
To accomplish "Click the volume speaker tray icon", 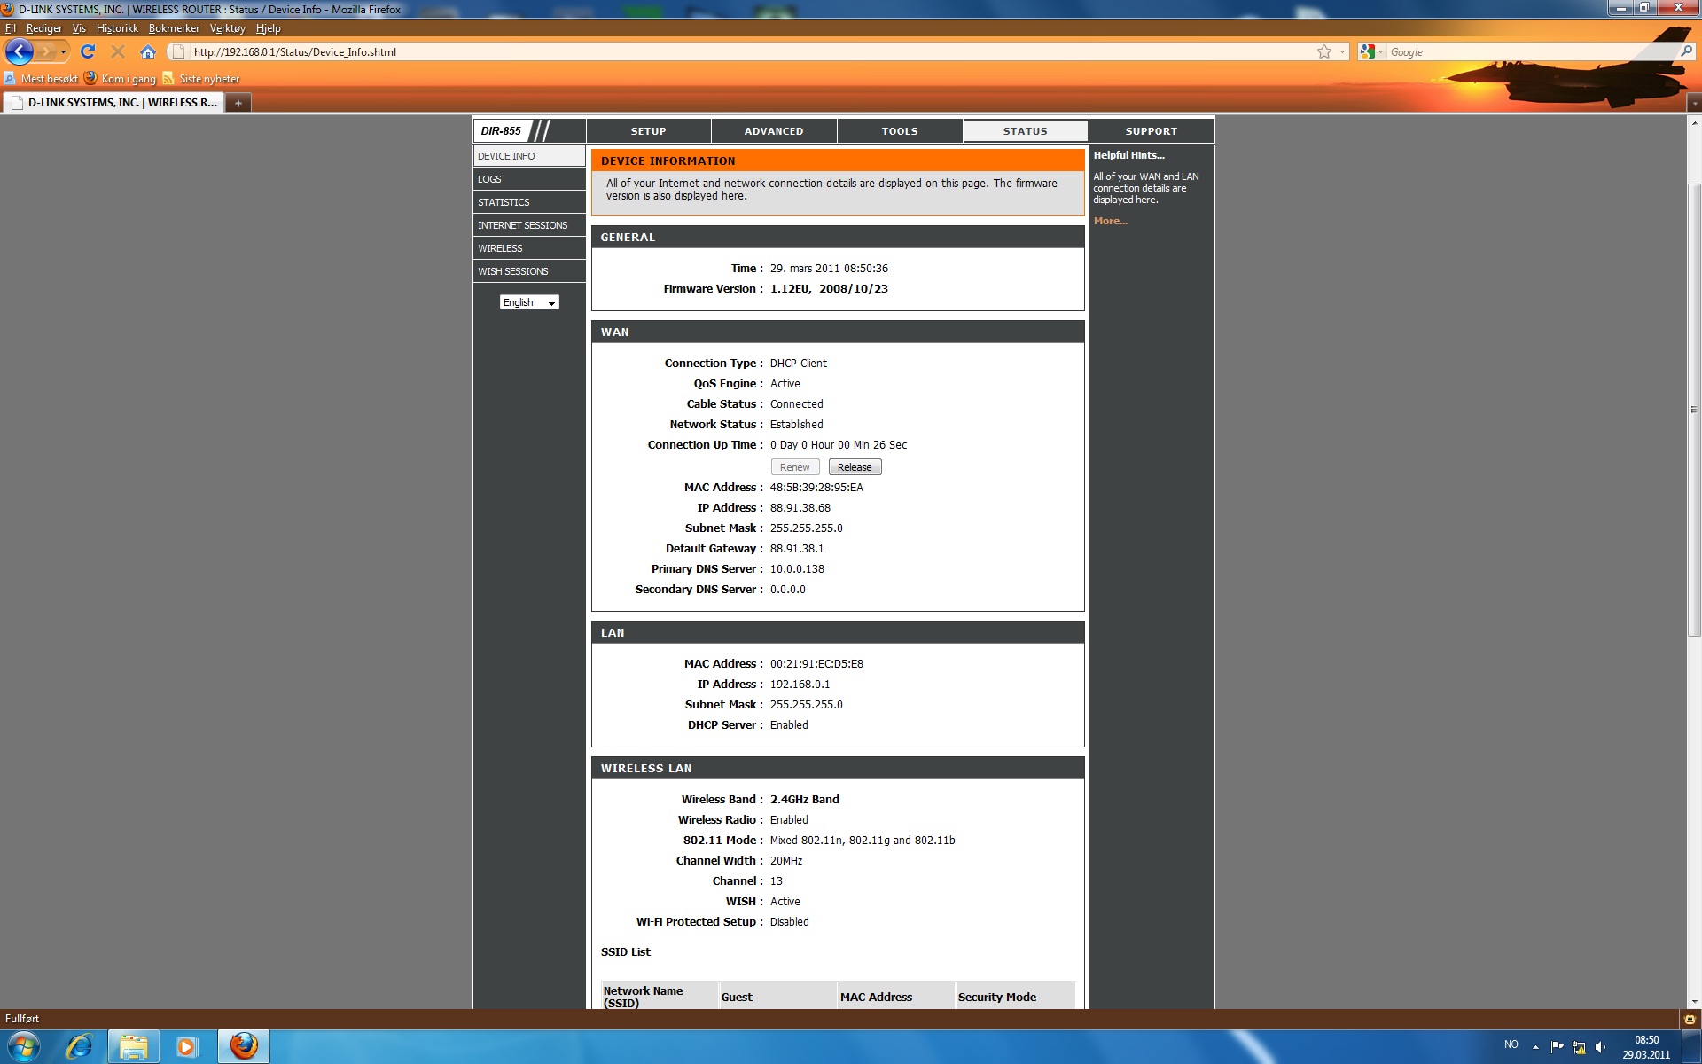I will 1601,1047.
